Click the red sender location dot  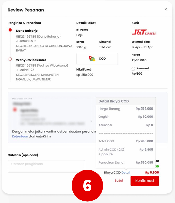pos(10,30)
